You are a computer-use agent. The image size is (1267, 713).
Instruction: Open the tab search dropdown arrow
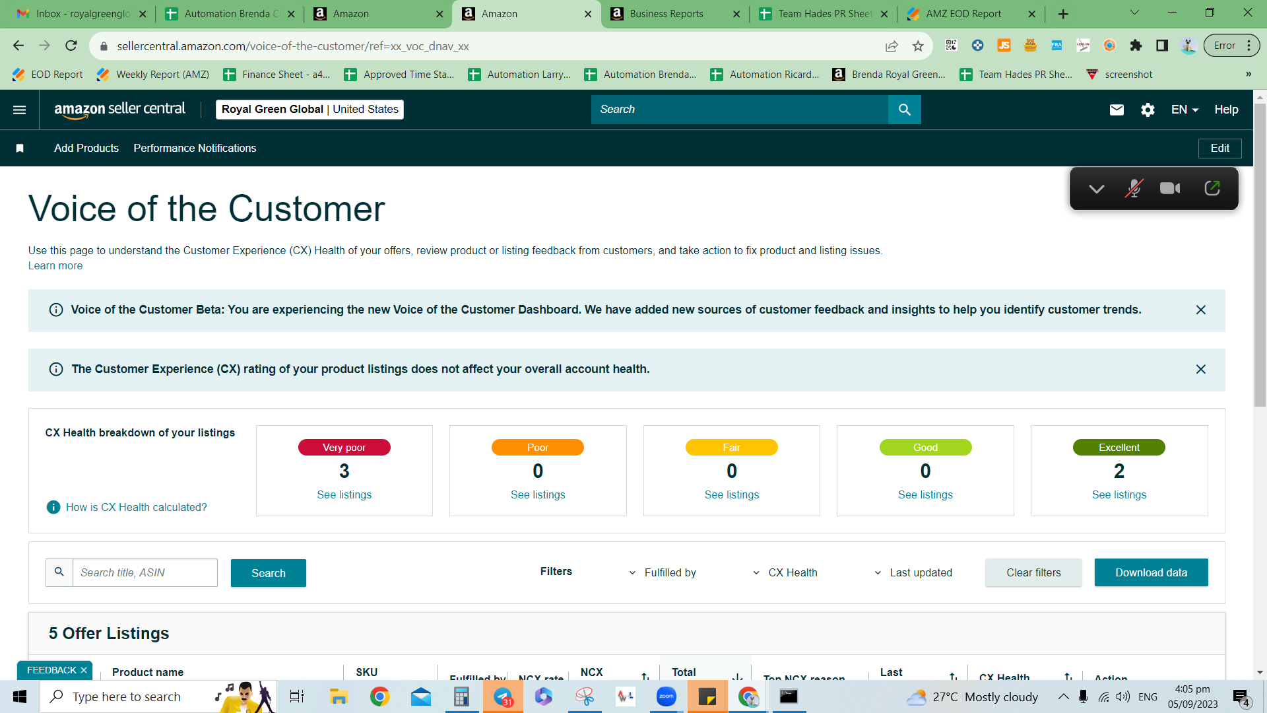click(x=1134, y=13)
